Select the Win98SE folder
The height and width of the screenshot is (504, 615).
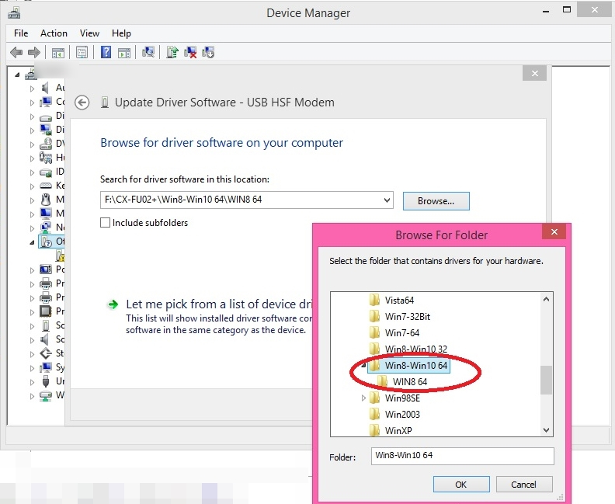pos(402,398)
